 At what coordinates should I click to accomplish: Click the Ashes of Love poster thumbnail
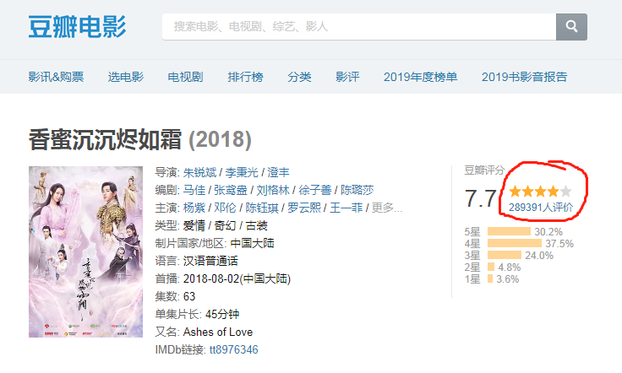coord(85,251)
